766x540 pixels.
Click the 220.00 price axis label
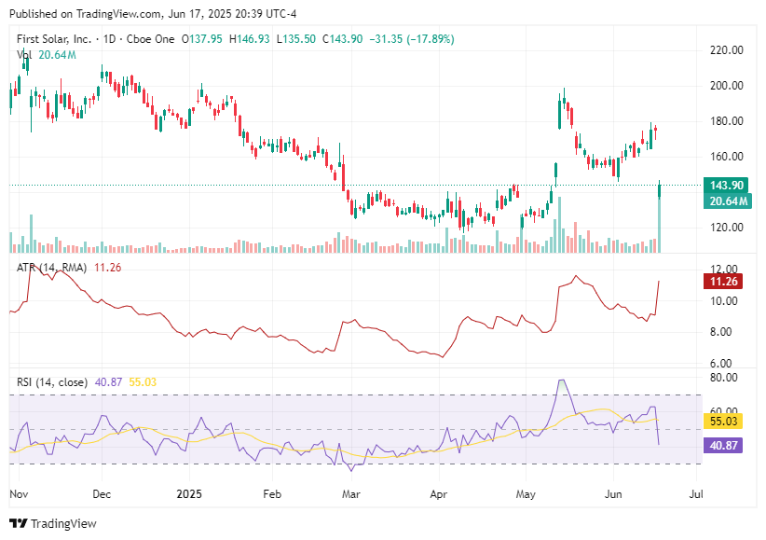[727, 50]
